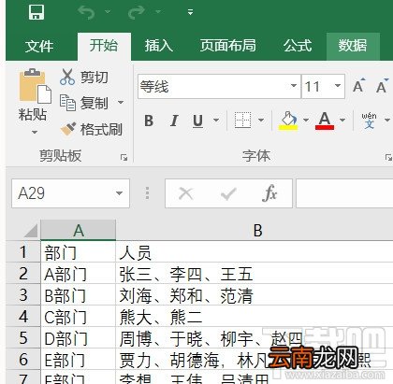Screen dimensions: 393x384
Task: Select row 3 header
Action: pos(23,295)
